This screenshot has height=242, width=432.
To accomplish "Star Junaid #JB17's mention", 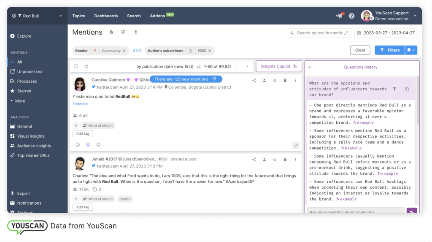I will [x=275, y=160].
